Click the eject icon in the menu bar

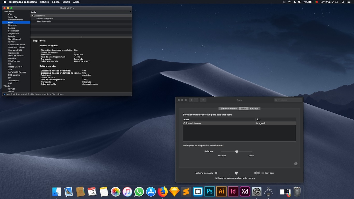(294, 2)
